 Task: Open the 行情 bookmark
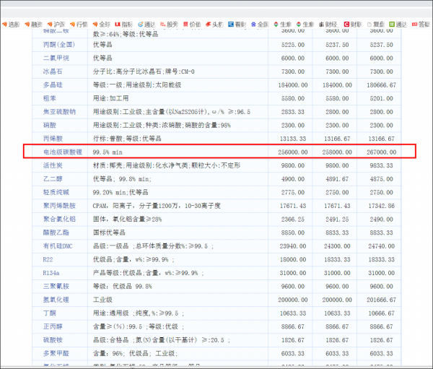coord(79,25)
